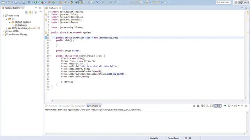Image resolution: width=250 pixels, height=140 pixels.
Task: Click warning marker on line 9
Action: pyautogui.click(x=46, y=33)
